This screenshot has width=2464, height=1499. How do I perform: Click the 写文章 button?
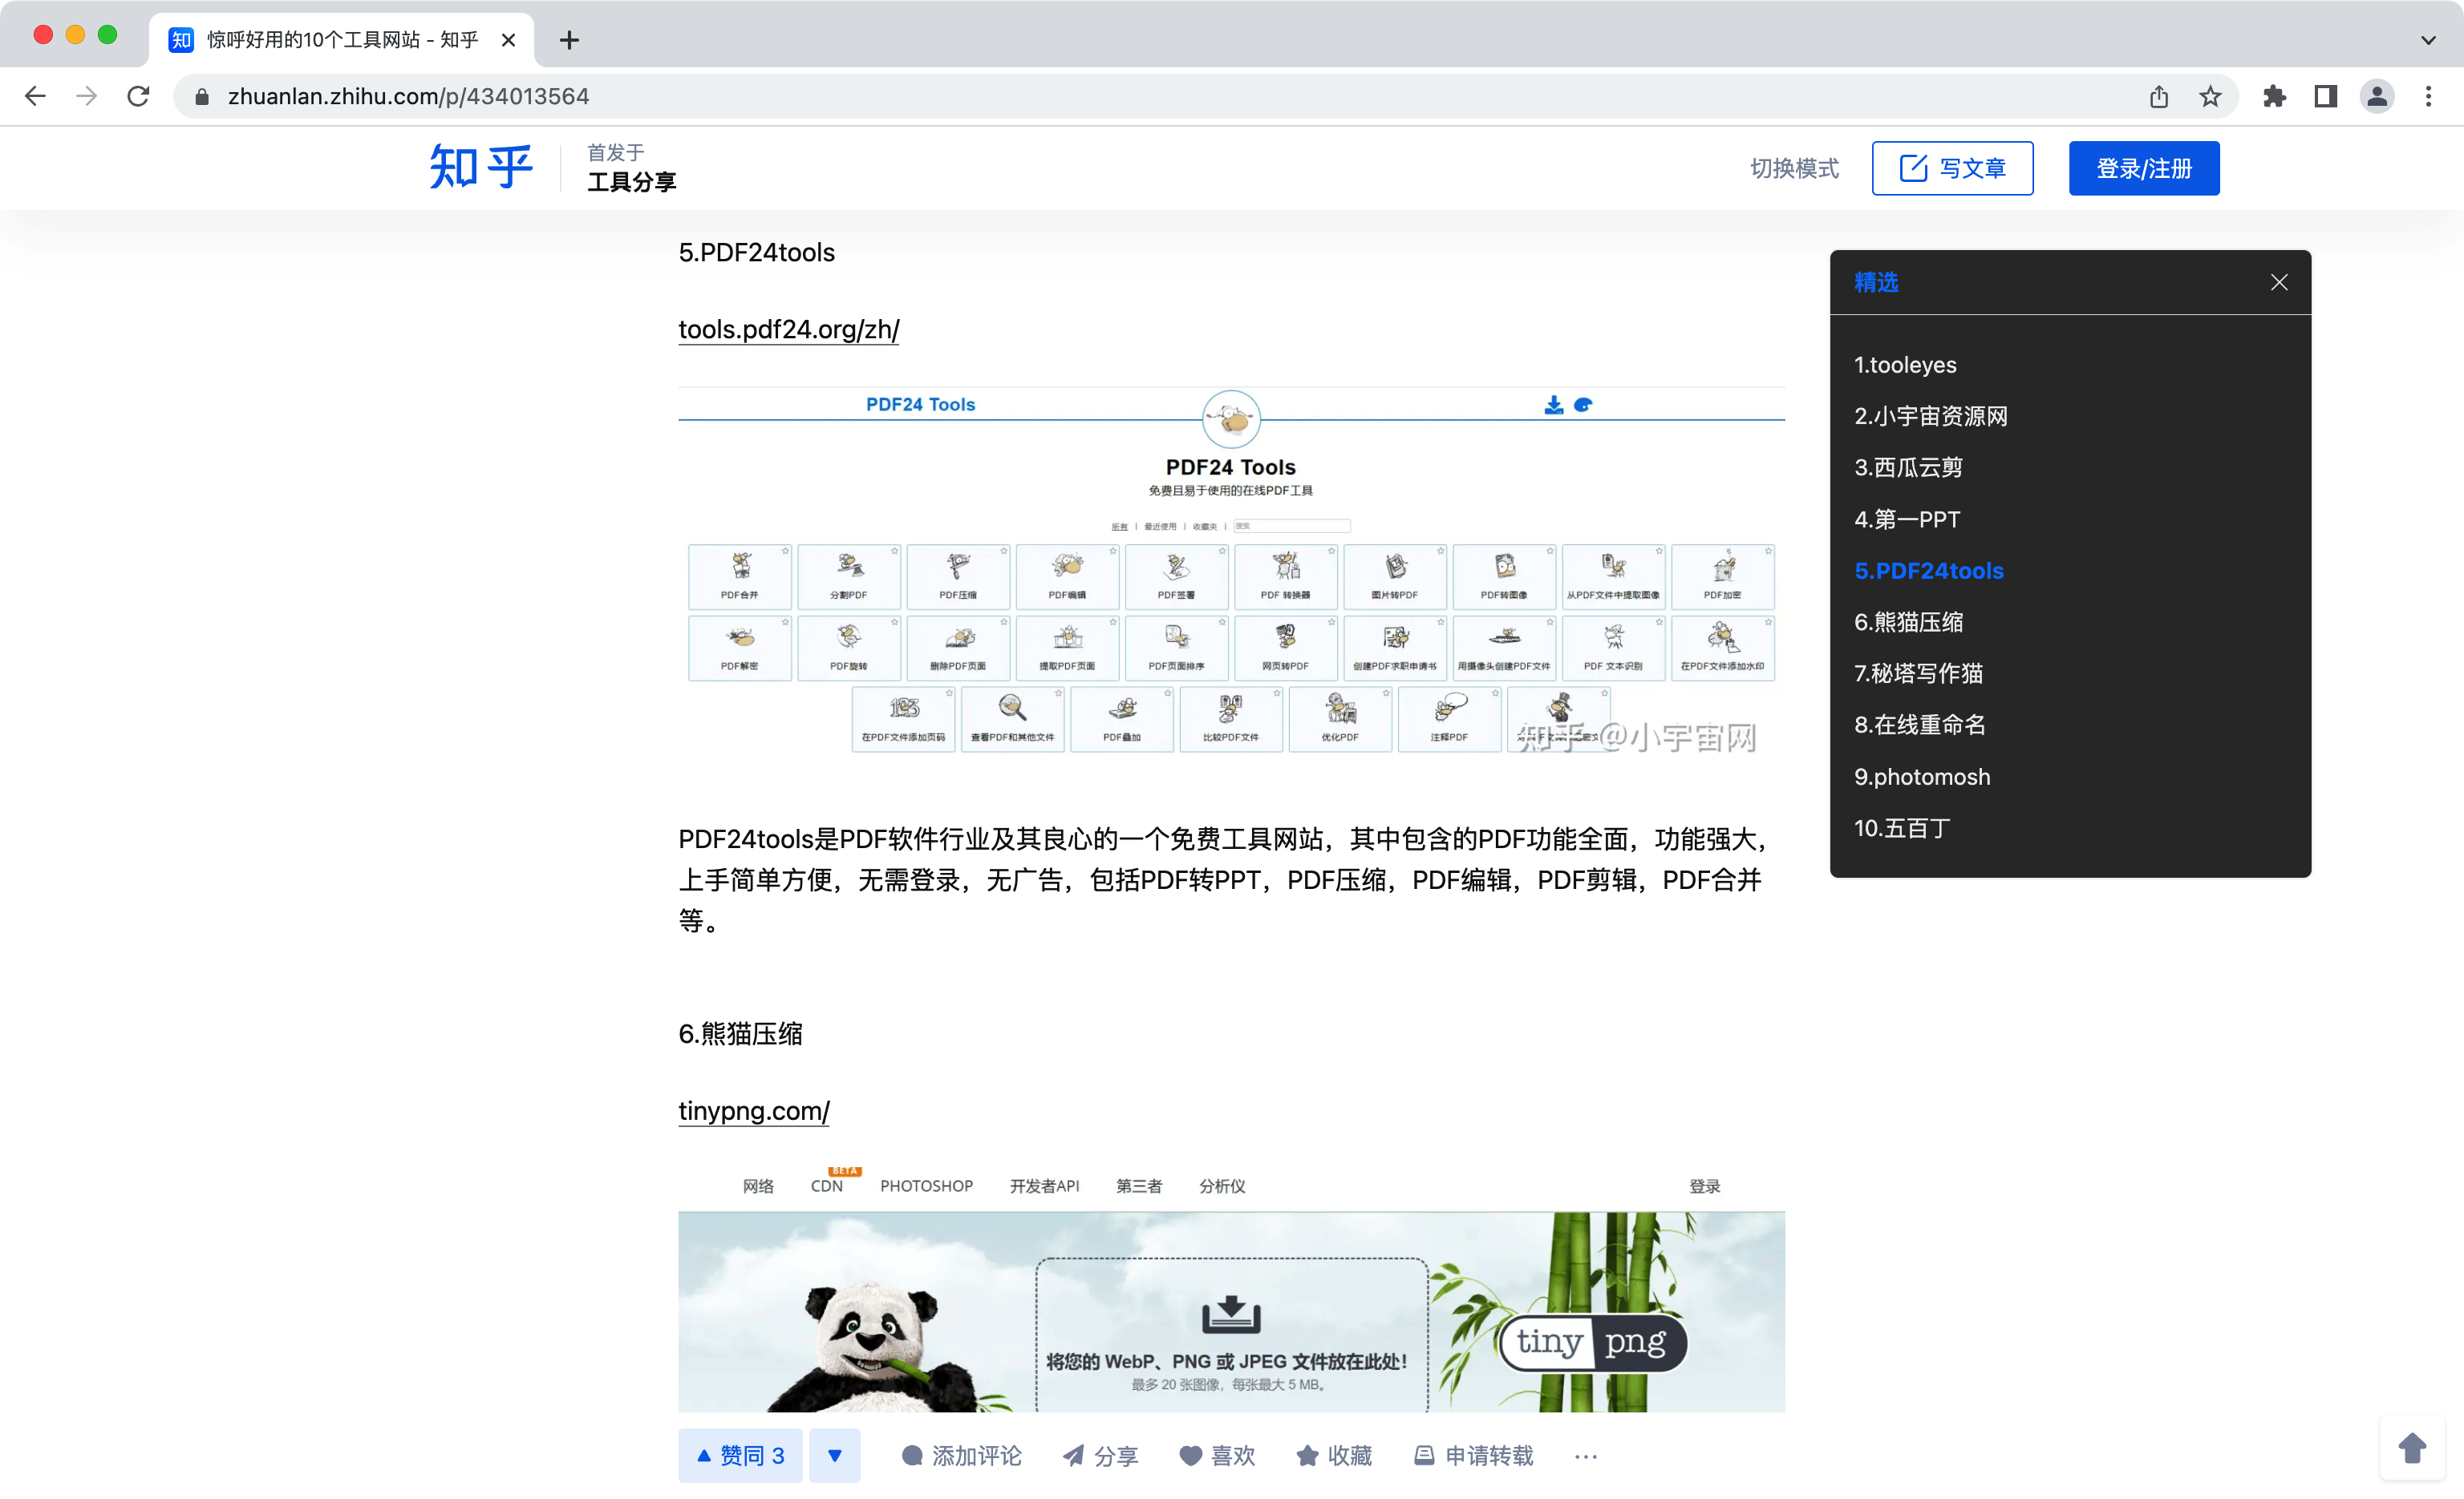tap(1952, 168)
